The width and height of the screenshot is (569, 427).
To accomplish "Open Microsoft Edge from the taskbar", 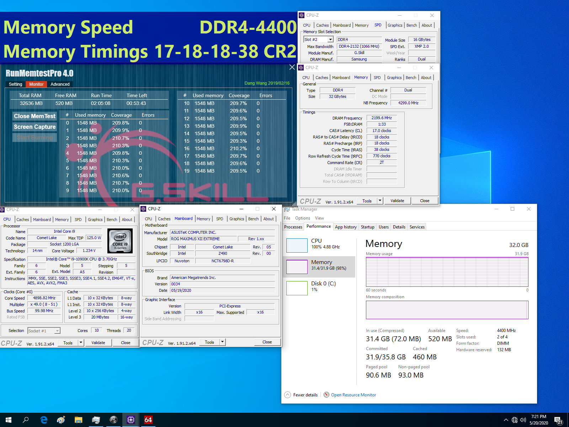I will pos(43,420).
